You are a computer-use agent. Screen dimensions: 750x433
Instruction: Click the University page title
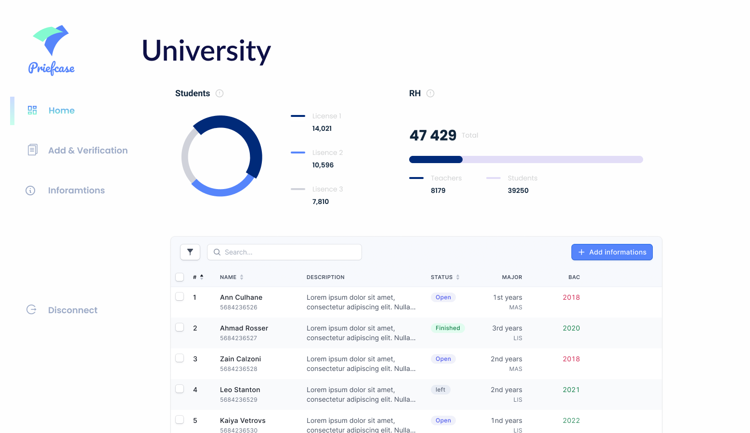(207, 51)
